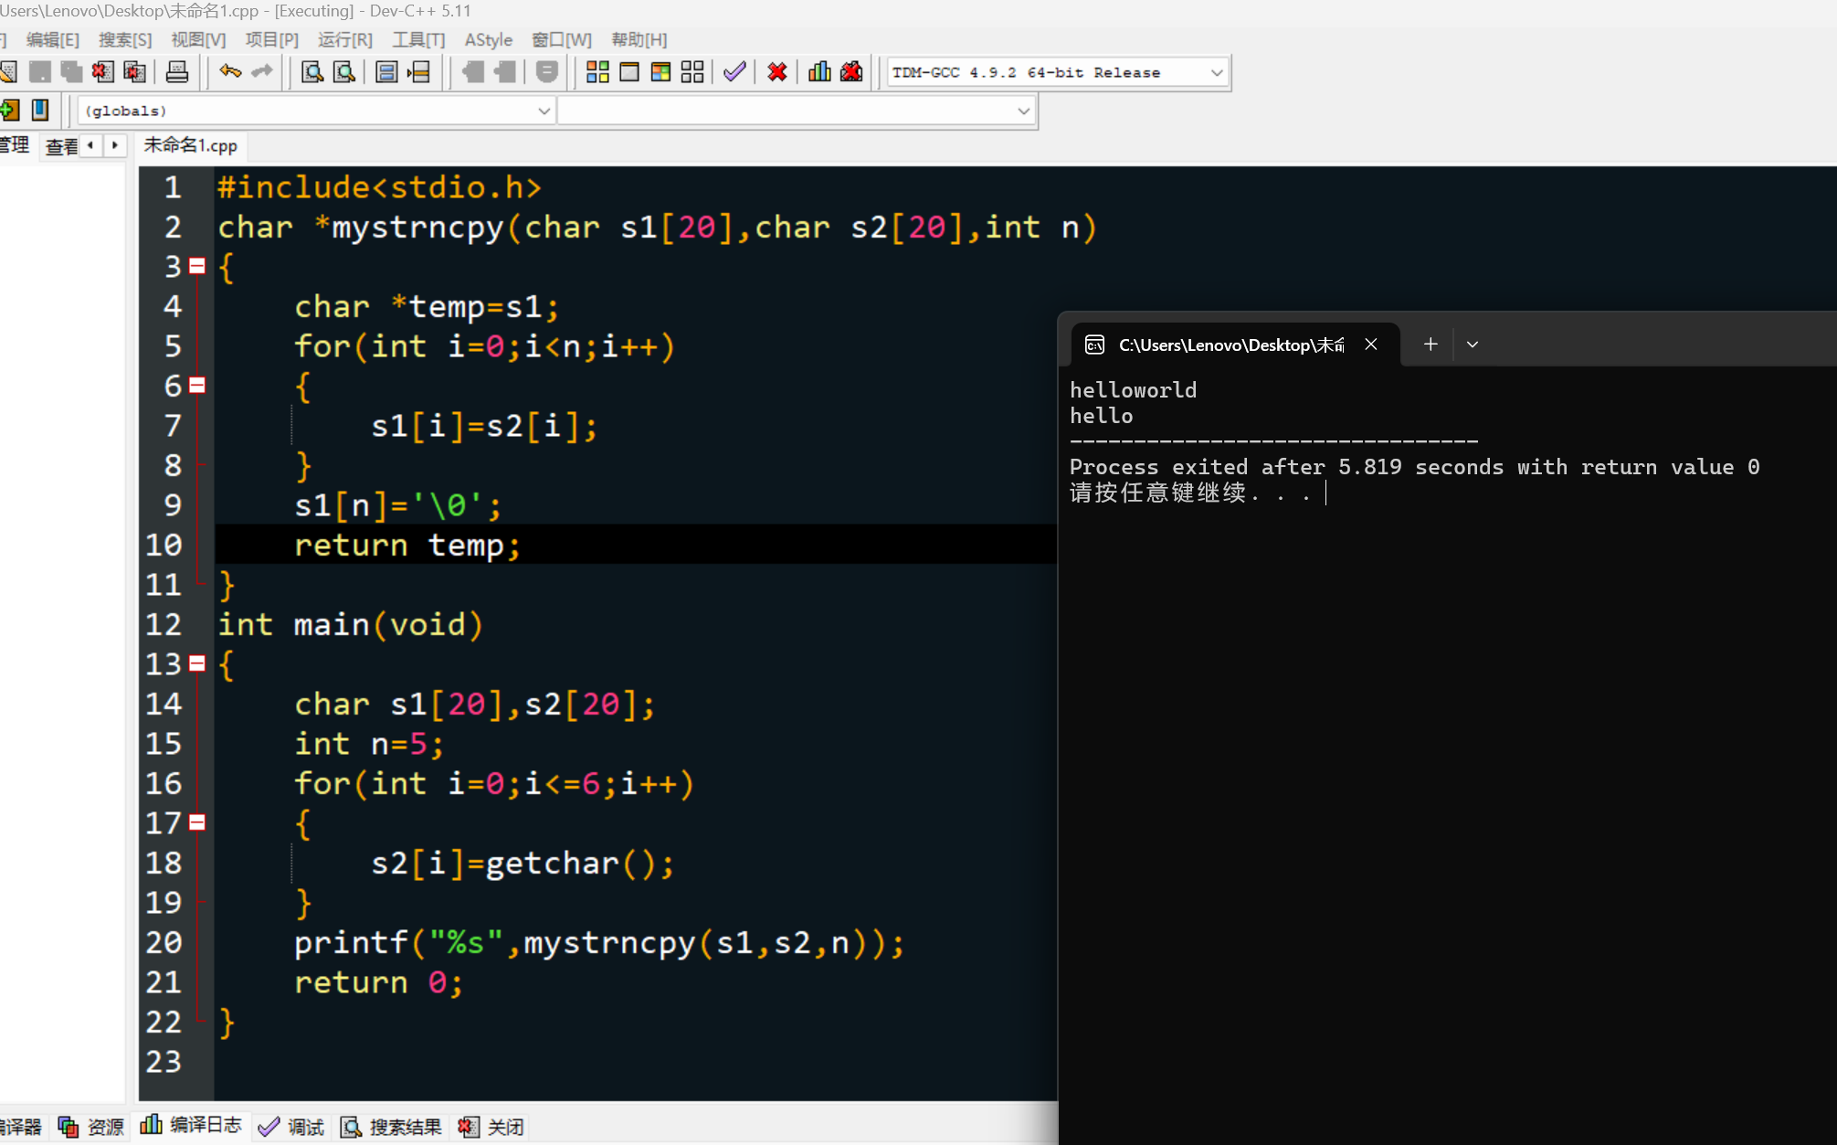This screenshot has height=1145, width=1837.
Task: Collapse the fold marker at line 13
Action: click(x=197, y=663)
